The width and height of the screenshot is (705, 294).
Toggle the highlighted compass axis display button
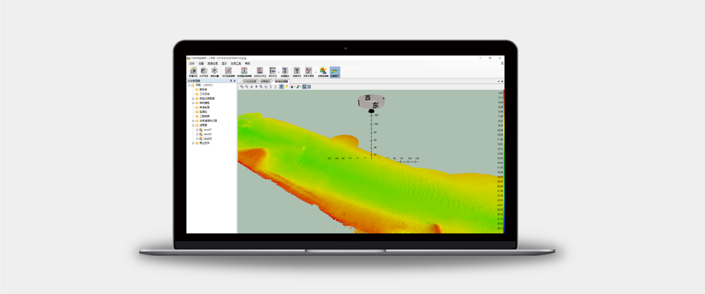click(x=281, y=87)
